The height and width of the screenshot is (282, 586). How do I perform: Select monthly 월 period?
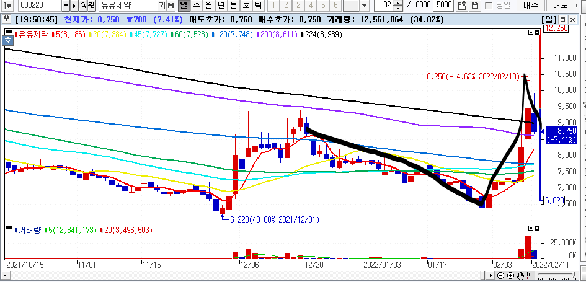coord(209,5)
